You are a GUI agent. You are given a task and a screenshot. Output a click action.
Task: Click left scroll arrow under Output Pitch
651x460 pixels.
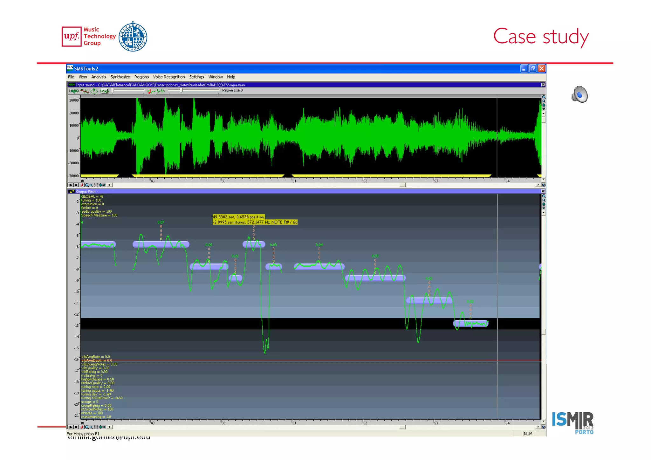point(109,427)
